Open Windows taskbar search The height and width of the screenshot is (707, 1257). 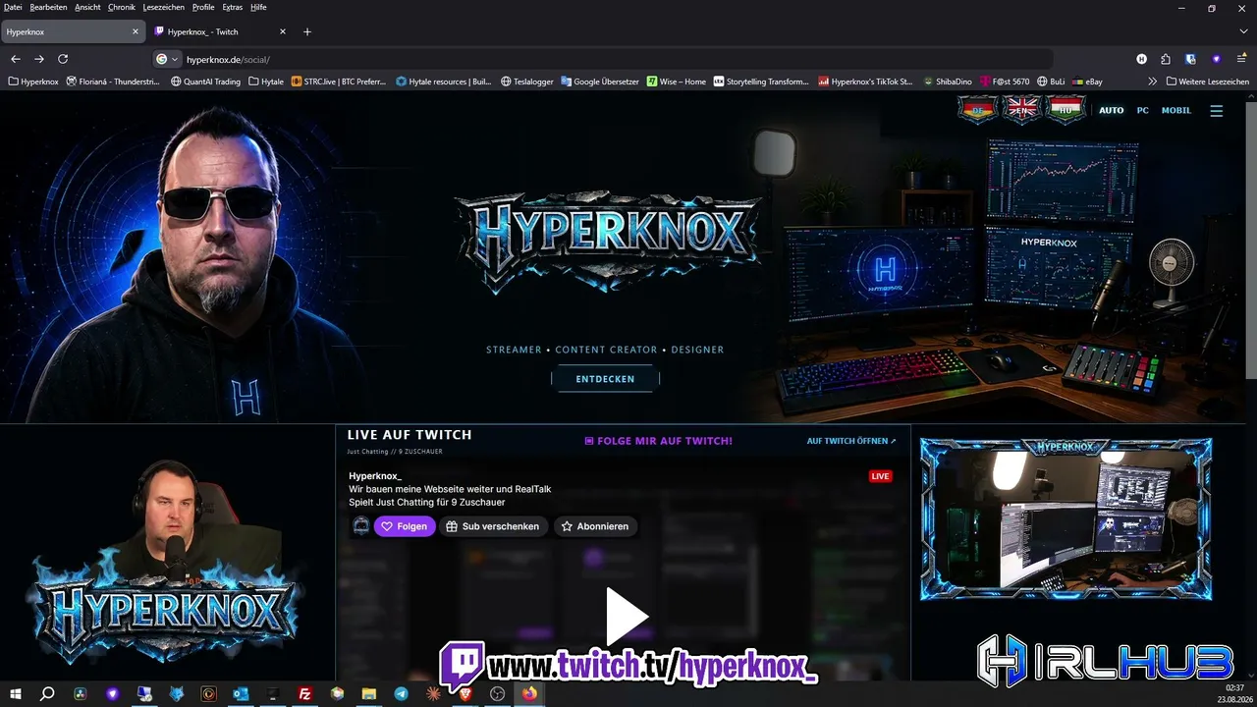point(47,694)
